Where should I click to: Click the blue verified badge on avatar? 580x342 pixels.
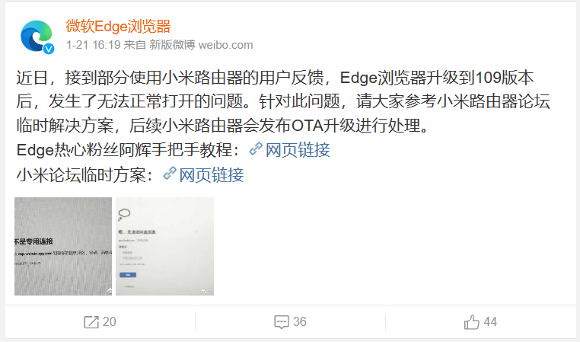coord(49,49)
